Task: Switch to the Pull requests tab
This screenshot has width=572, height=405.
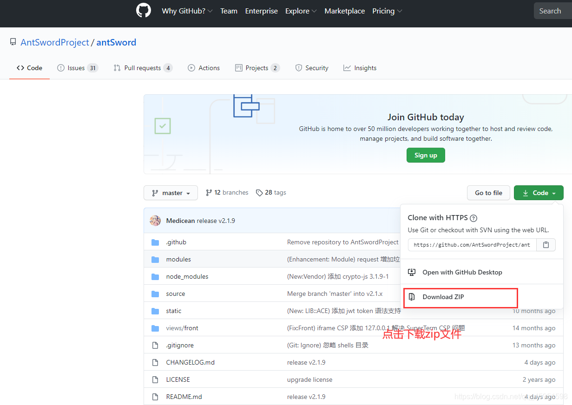Action: pyautogui.click(x=143, y=68)
